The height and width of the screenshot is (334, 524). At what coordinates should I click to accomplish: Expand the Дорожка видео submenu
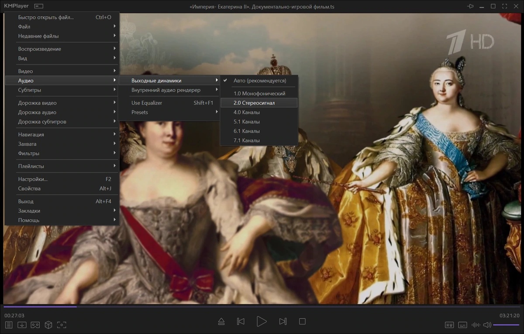[62, 103]
